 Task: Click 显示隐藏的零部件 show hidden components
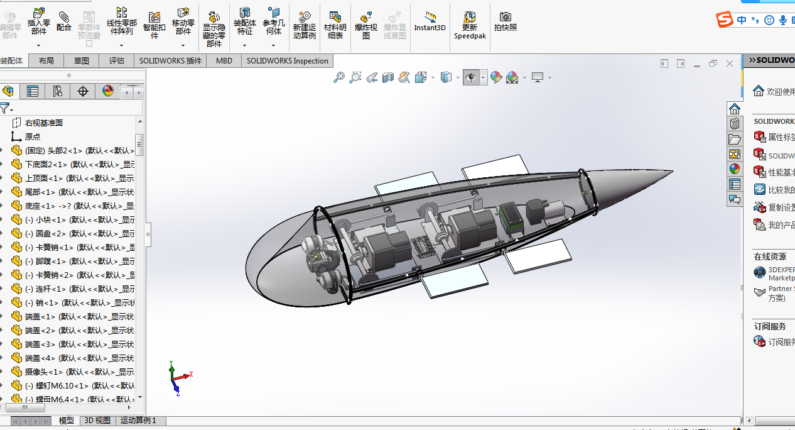coord(214,28)
